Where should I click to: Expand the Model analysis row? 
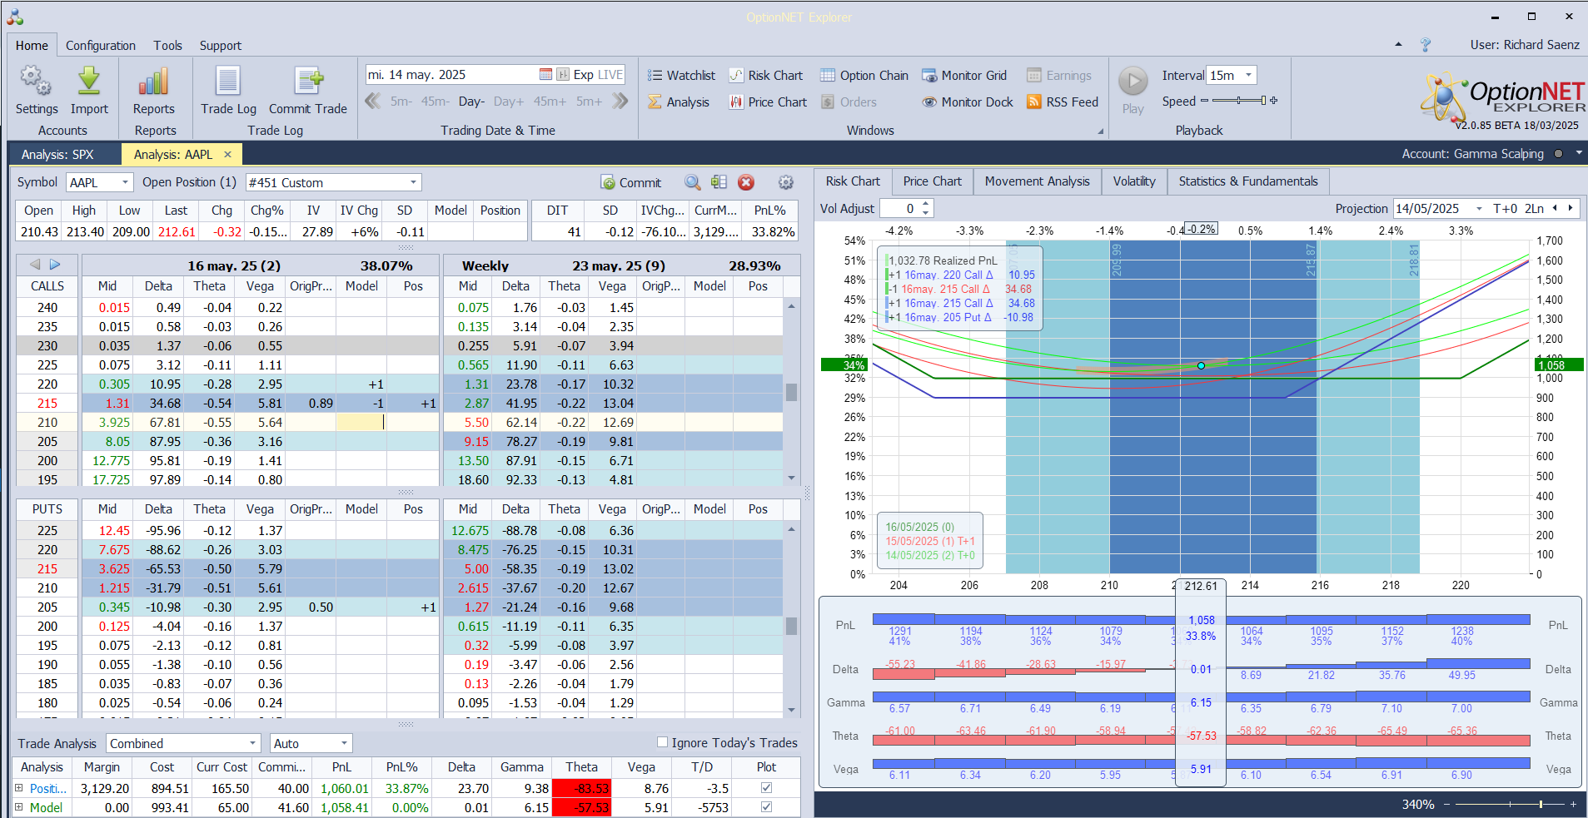pyautogui.click(x=19, y=807)
